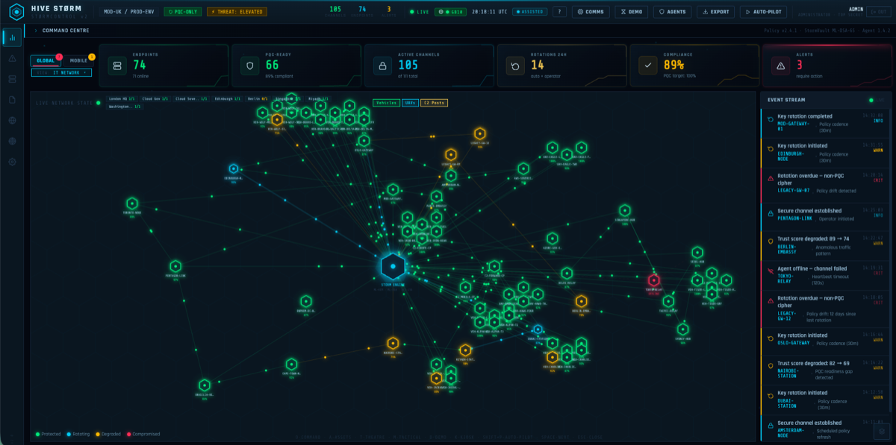Toggle the UAVs filter chip
Image resolution: width=896 pixels, height=445 pixels.
[410, 103]
